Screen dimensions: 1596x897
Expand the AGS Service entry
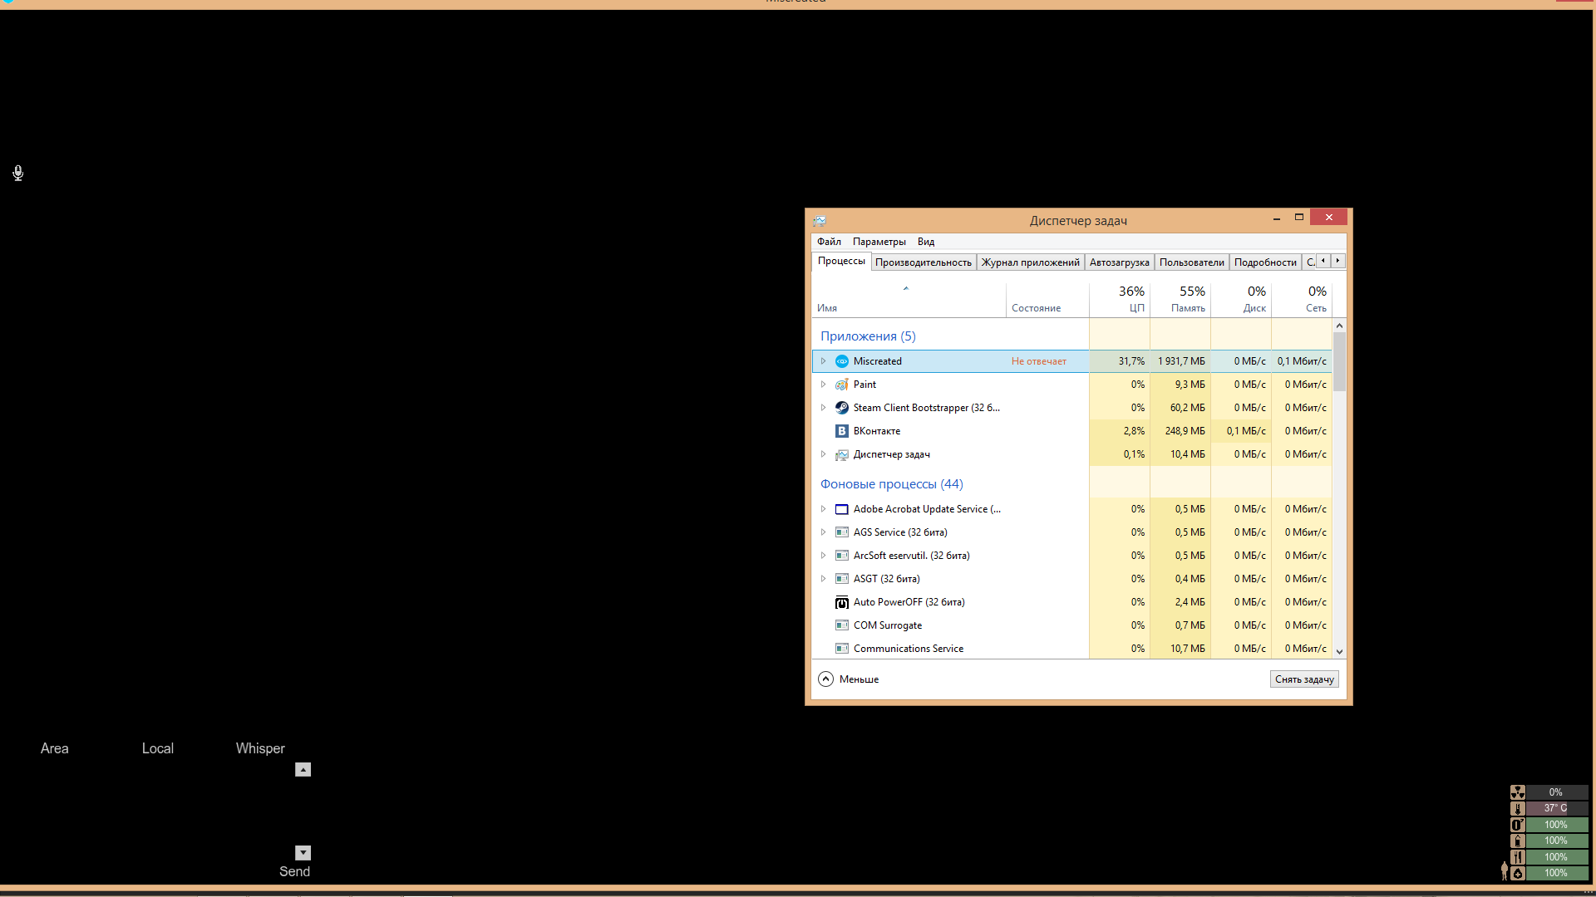(823, 532)
